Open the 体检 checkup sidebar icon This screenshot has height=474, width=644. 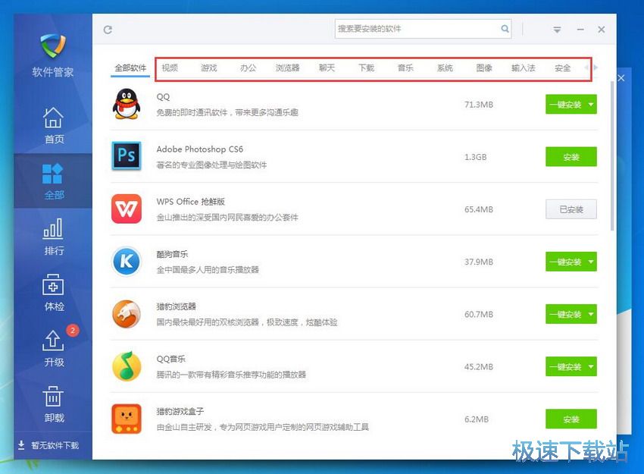tap(53, 285)
